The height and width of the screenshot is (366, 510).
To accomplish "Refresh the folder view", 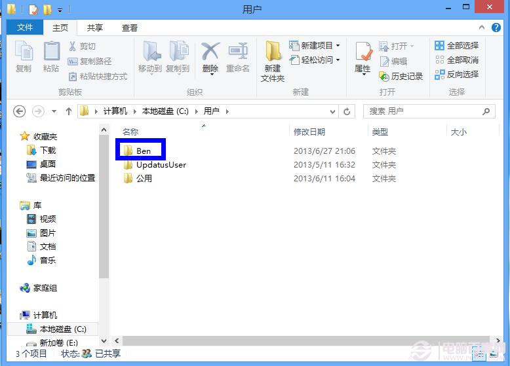I will 347,112.
